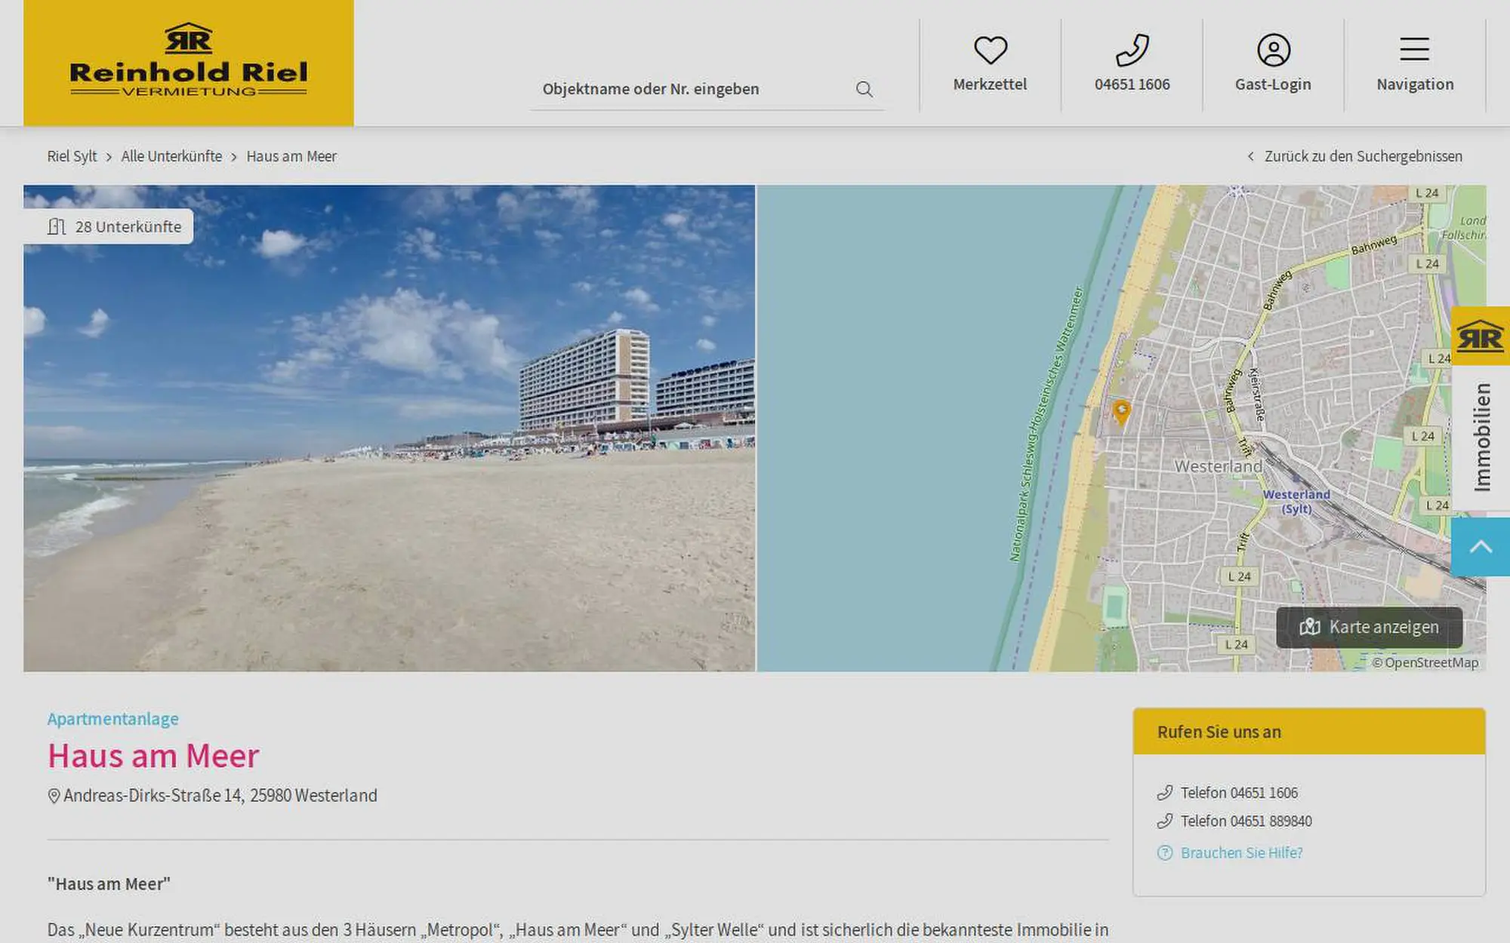
Task: Click Apartmentanlage category label
Action: (x=113, y=719)
